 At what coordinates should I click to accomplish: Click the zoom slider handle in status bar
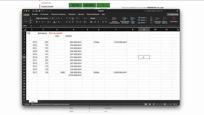pos(165,104)
